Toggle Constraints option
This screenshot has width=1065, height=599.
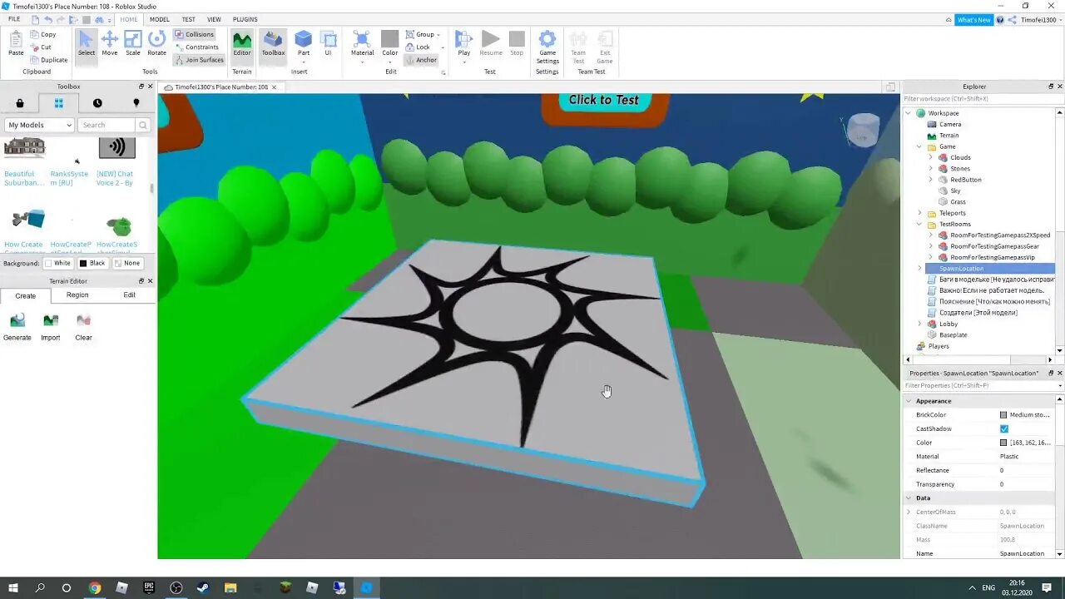click(x=196, y=47)
